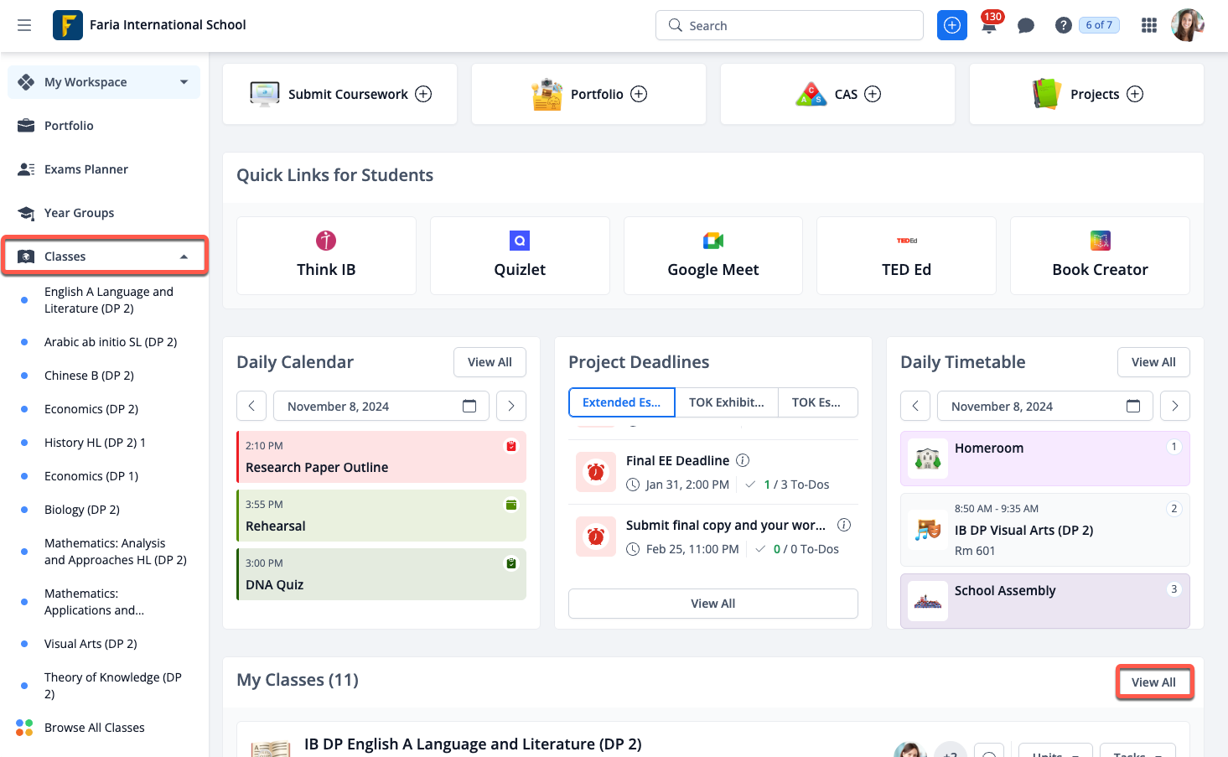Click the messages chat bubble icon
Image resolution: width=1228 pixels, height=757 pixels.
[x=1025, y=26]
